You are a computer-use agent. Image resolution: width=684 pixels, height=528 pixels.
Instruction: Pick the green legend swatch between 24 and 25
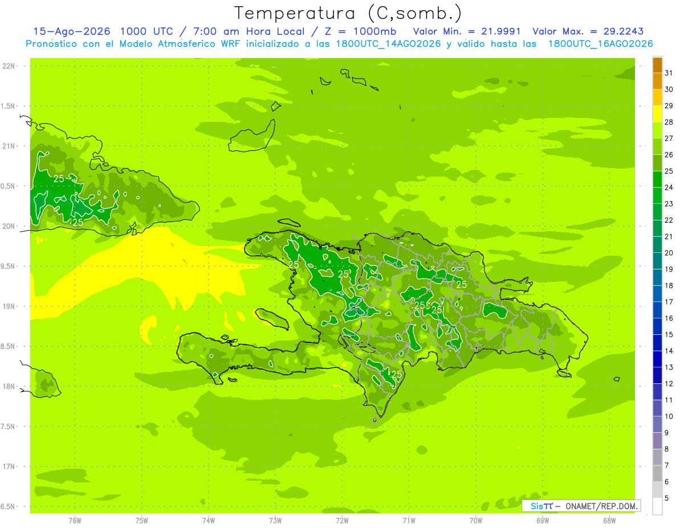click(x=657, y=179)
